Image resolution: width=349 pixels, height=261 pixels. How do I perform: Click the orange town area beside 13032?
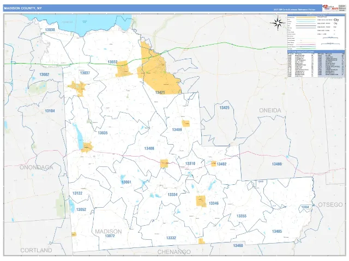tap(123, 69)
